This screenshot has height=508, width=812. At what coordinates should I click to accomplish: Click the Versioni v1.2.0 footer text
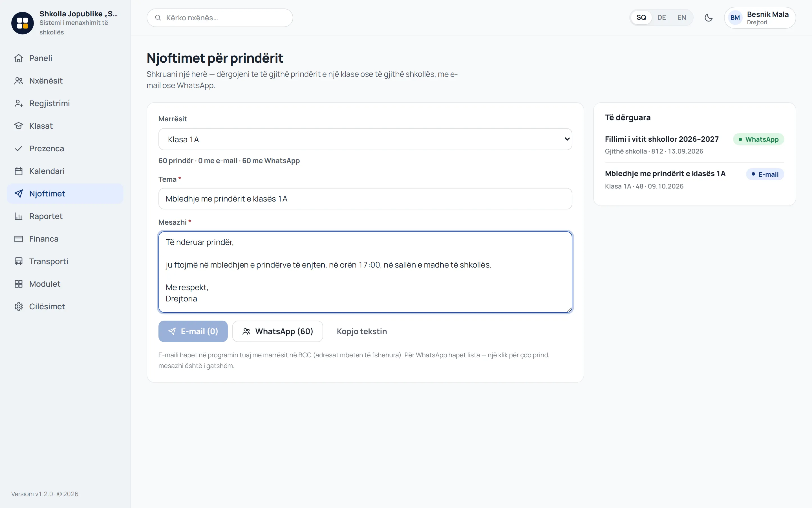(45, 494)
